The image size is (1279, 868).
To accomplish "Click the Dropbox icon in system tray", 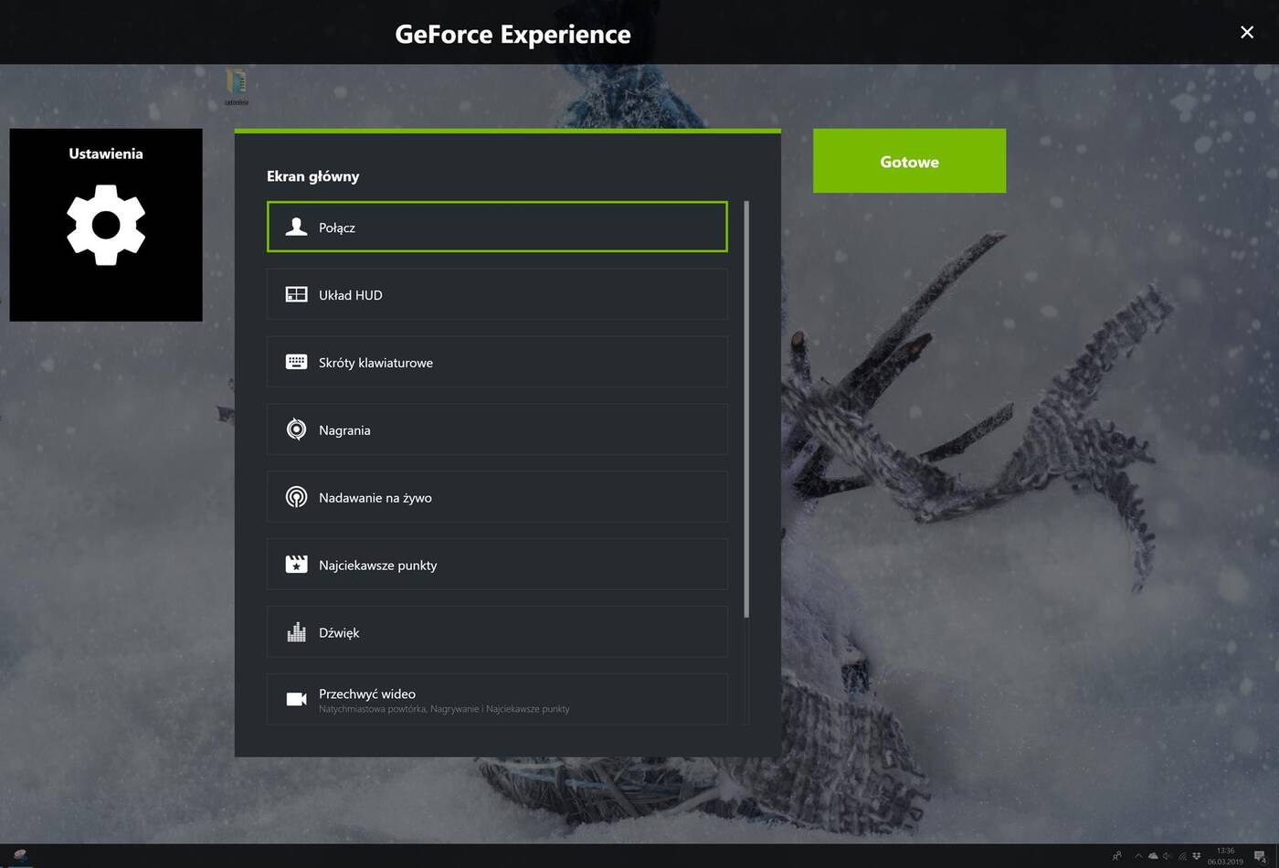I will 1196,857.
